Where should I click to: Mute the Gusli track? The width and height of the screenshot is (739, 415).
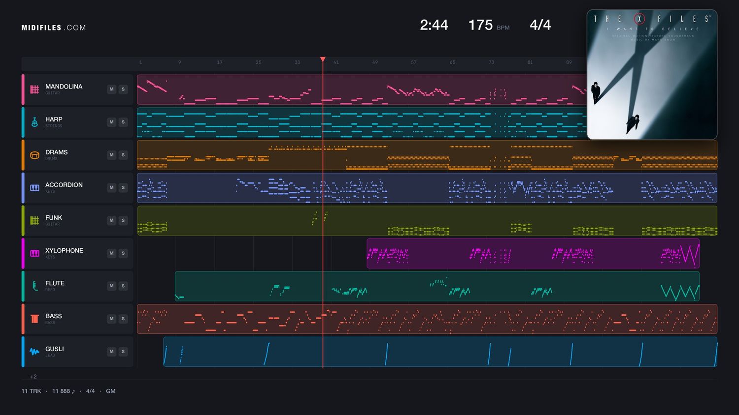coord(112,352)
